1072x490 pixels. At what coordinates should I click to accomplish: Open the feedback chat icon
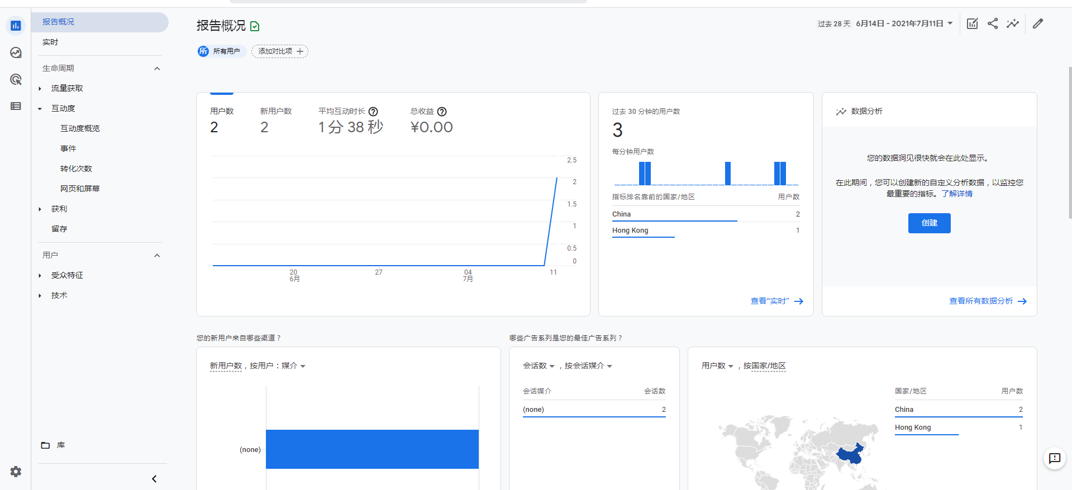click(x=1055, y=458)
